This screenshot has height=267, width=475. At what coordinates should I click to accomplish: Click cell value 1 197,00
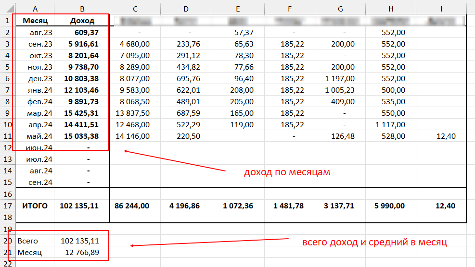pos(340,78)
